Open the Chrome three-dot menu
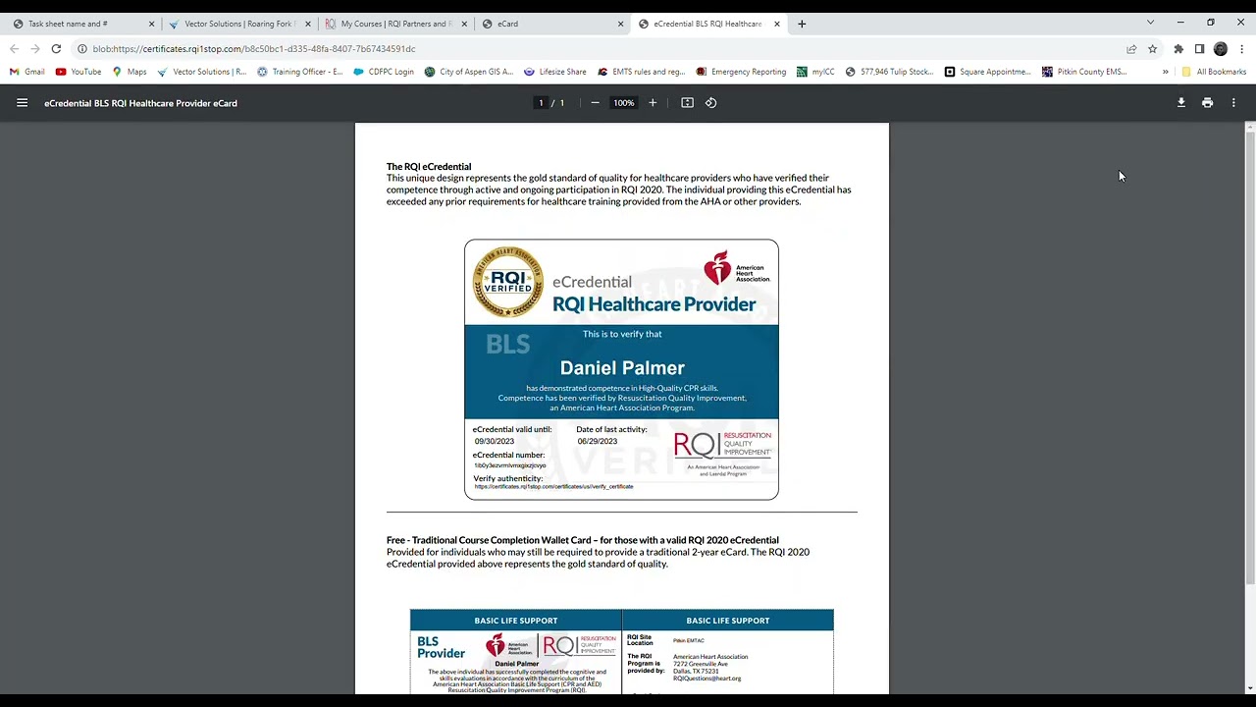The image size is (1256, 707). (x=1242, y=49)
